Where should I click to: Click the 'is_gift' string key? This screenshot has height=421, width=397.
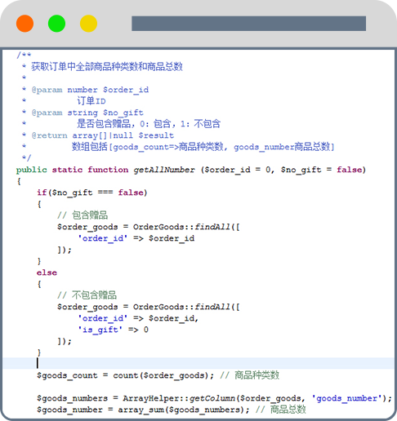[x=100, y=330]
